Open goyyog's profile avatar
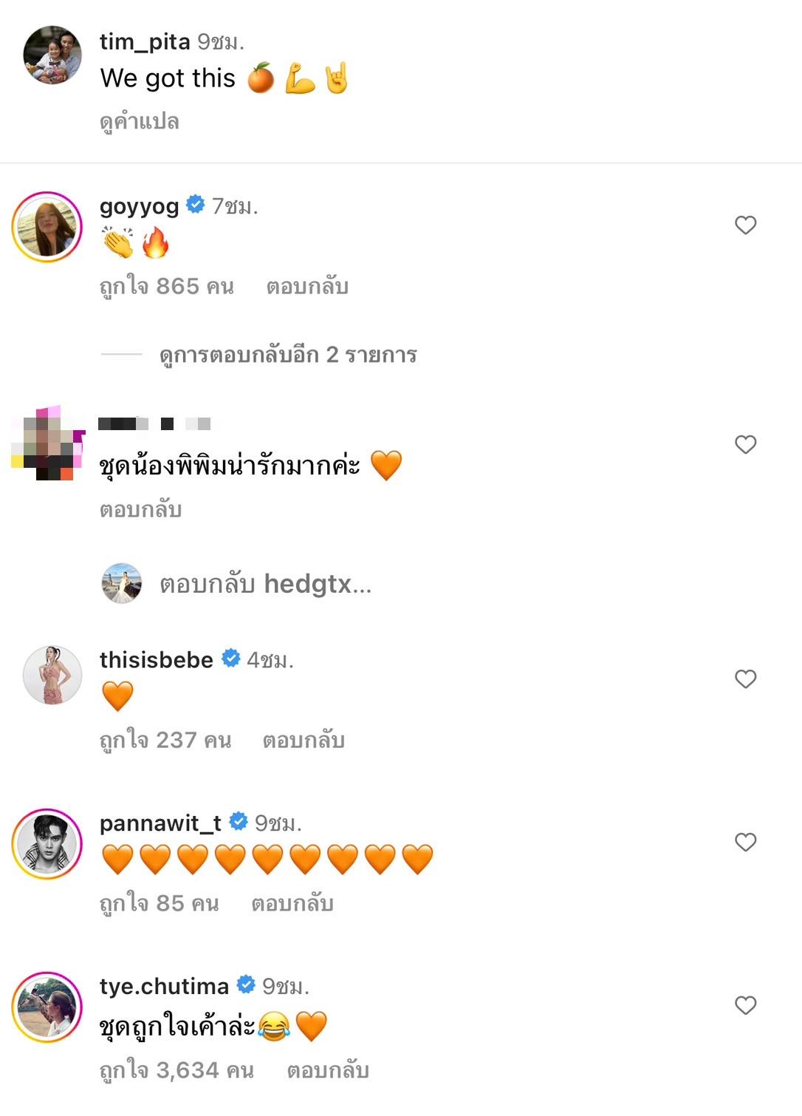Viewport: 802px width, 1116px height. tap(47, 227)
